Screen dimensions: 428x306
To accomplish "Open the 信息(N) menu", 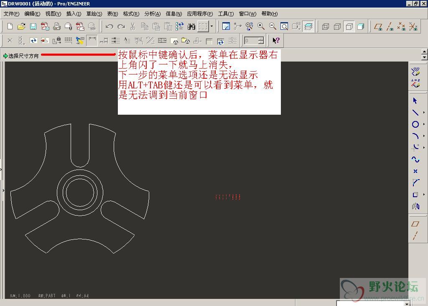I will point(174,14).
